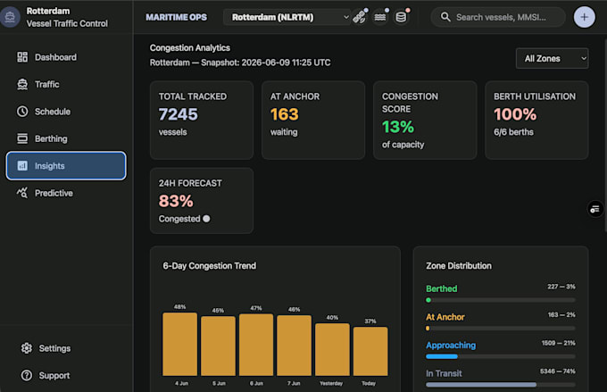Click the Congested status dot

tap(206, 219)
